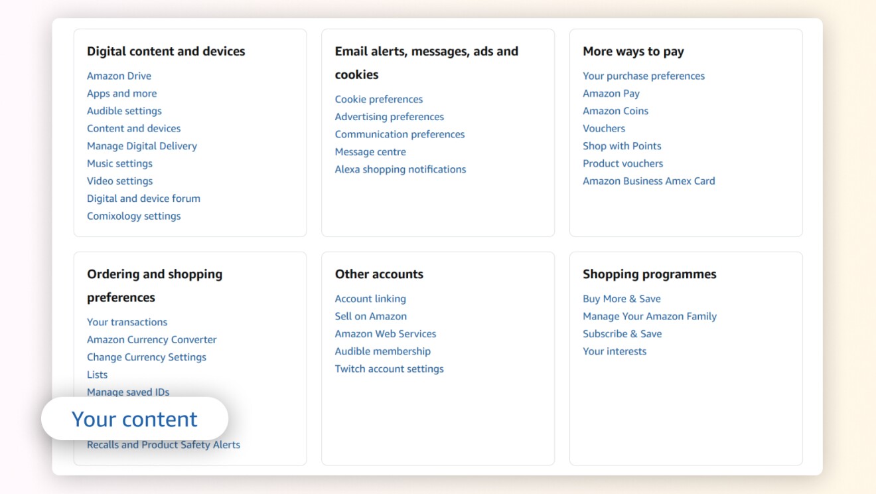This screenshot has width=876, height=494.
Task: Open Music settings
Action: [119, 163]
